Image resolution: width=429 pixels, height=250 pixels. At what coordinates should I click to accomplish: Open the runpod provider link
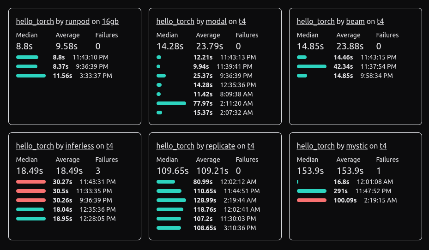tap(78, 21)
